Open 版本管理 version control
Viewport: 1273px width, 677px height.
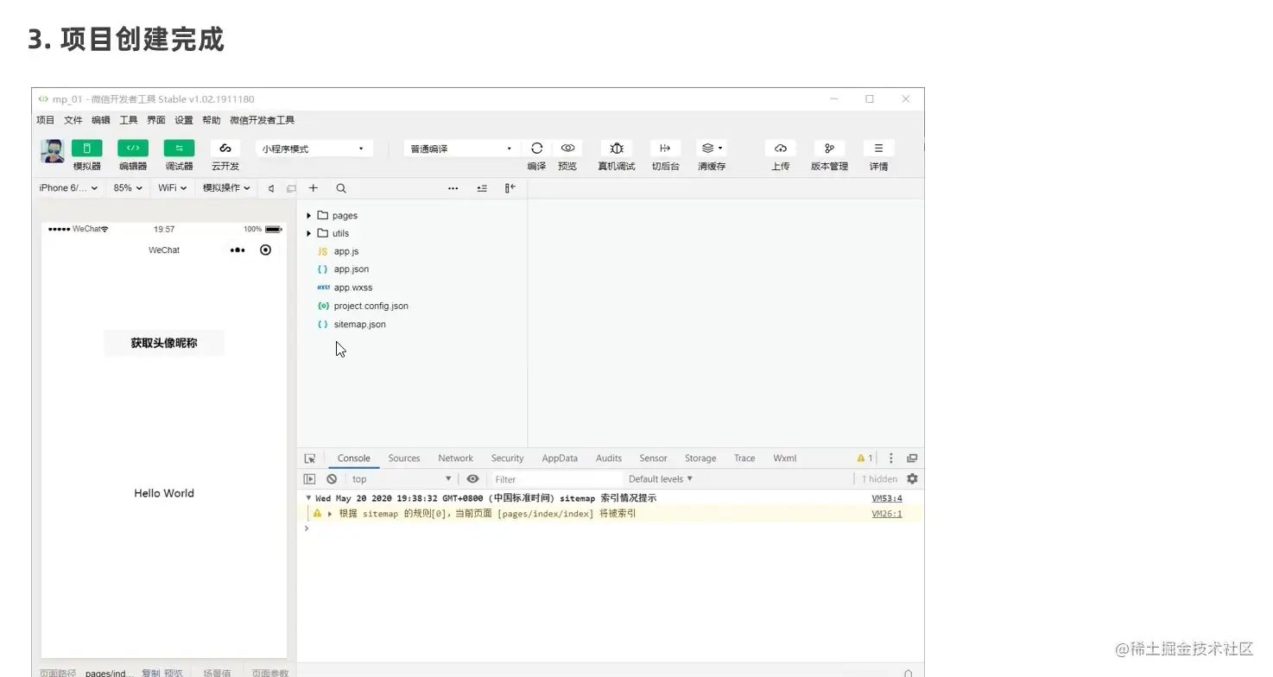[x=829, y=149]
